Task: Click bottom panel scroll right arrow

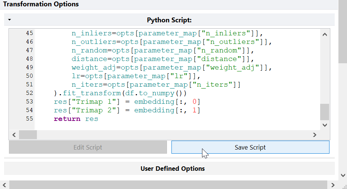Action: [x=333, y=185]
